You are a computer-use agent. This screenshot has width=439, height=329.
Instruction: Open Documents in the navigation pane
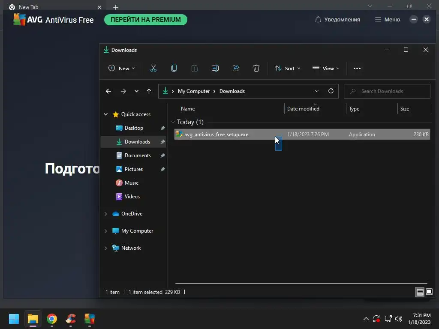138,155
